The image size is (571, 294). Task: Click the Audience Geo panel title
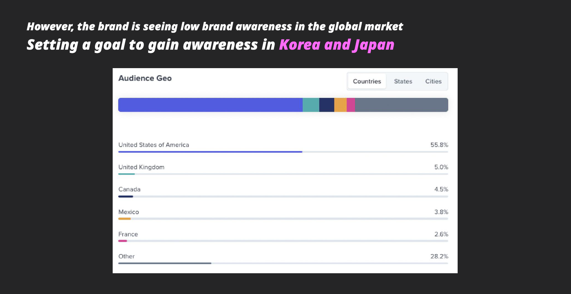coord(145,78)
